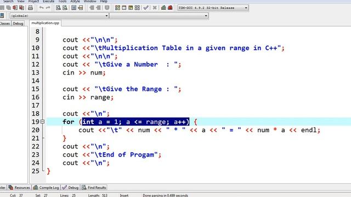Screen dimensions: 351x197
Task: Start debugging with the checkmark icon
Action: pos(146,8)
